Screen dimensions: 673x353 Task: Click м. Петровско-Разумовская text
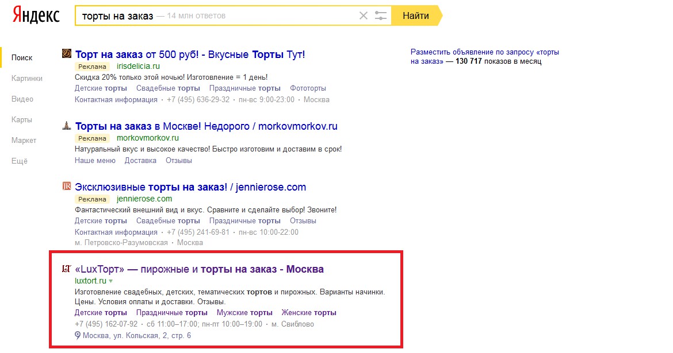tap(121, 242)
